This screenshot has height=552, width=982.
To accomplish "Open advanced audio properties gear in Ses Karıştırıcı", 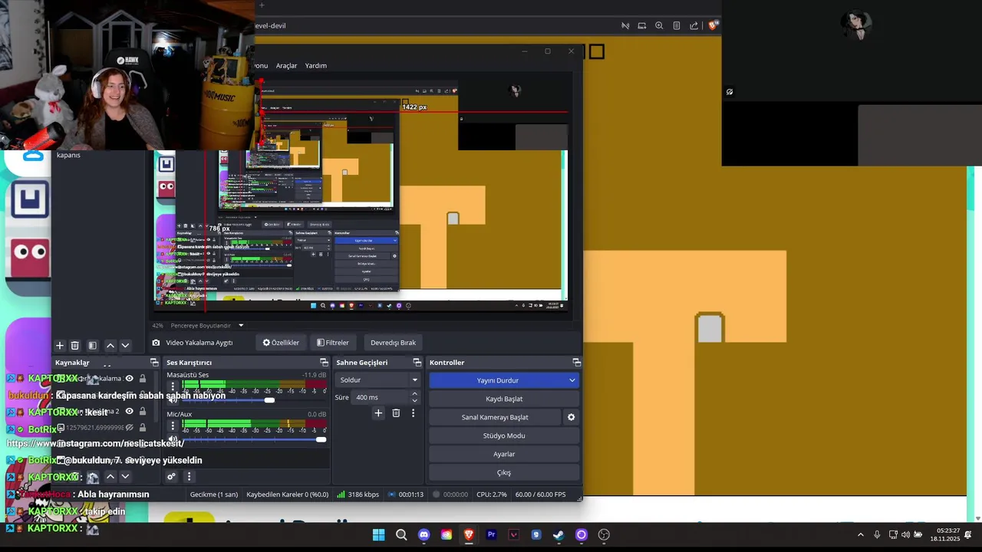I will click(171, 477).
